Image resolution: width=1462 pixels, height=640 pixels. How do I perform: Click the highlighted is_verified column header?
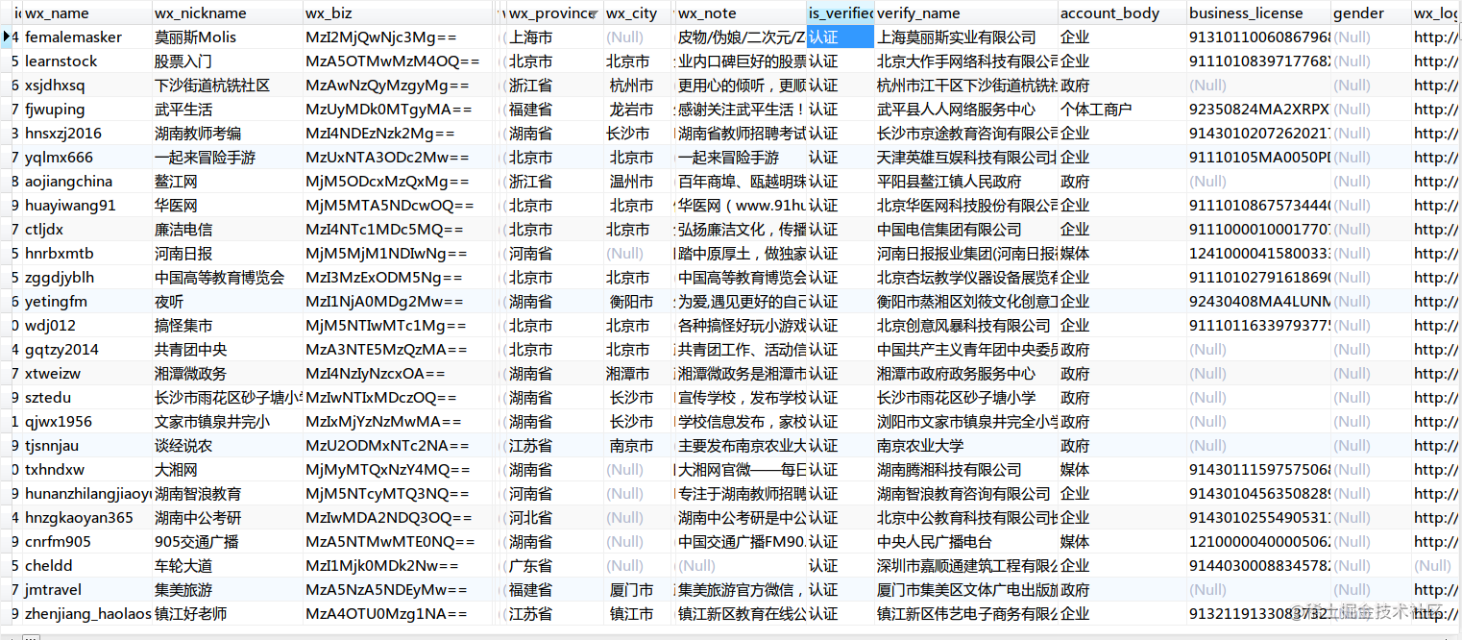(841, 13)
